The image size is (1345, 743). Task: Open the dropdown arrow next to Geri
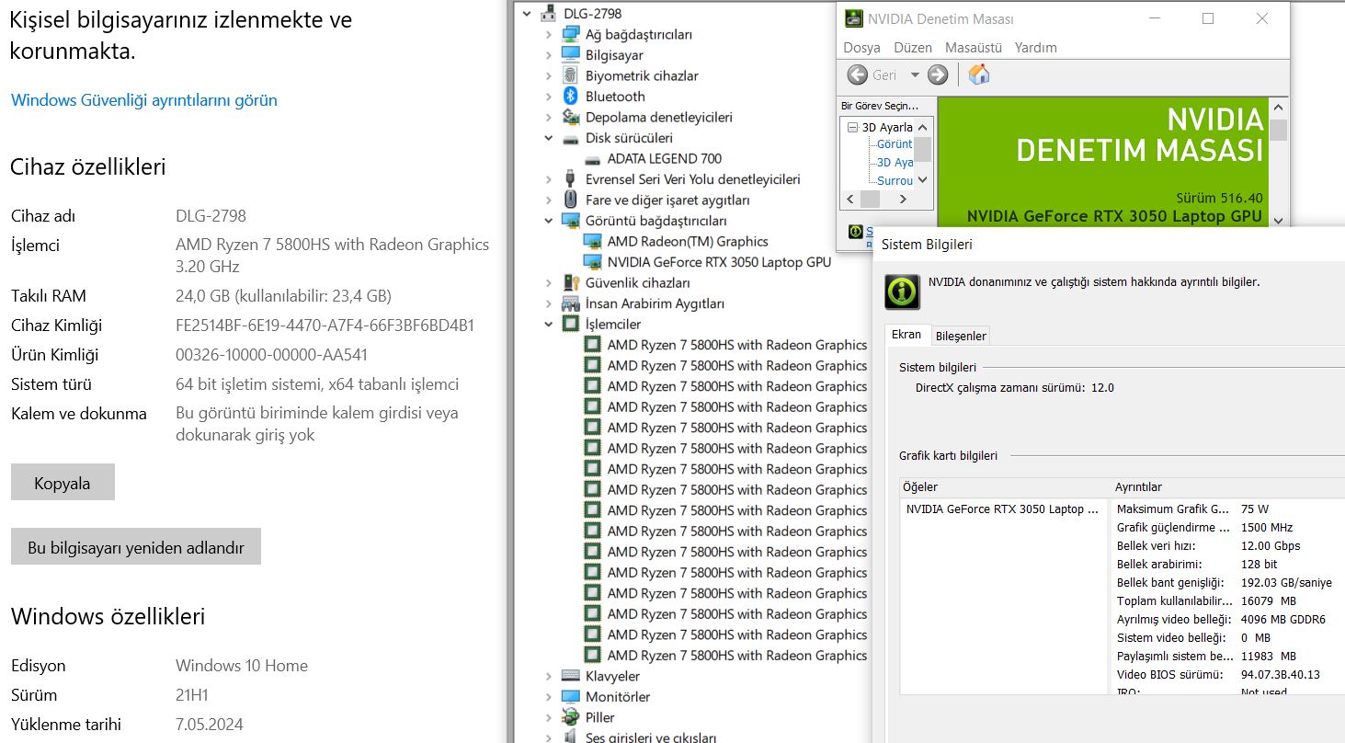point(914,74)
